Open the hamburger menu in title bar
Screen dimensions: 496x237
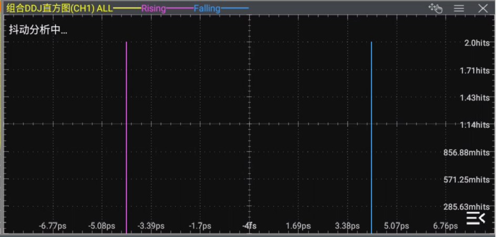tap(459, 8)
